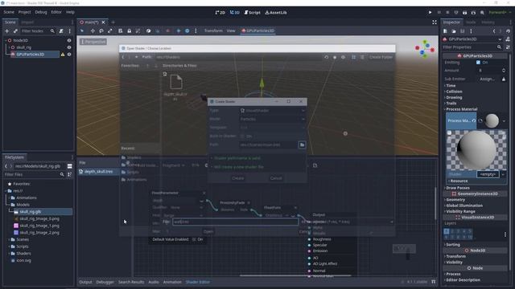Toggle visibility of skull_rig node
The width and height of the screenshot is (515, 289).
tap(69, 47)
